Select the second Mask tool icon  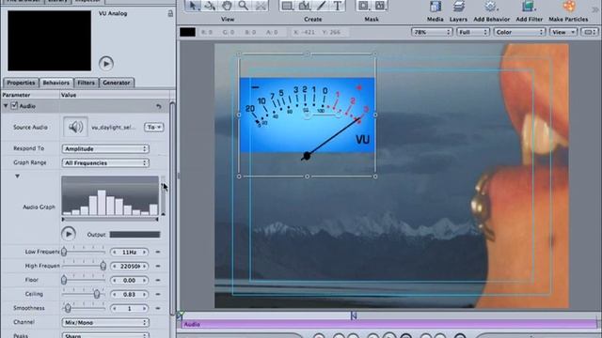pyautogui.click(x=380, y=6)
